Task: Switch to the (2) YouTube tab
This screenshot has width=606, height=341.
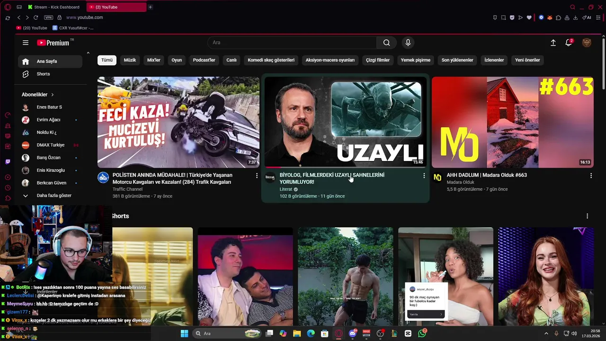Action: click(116, 7)
